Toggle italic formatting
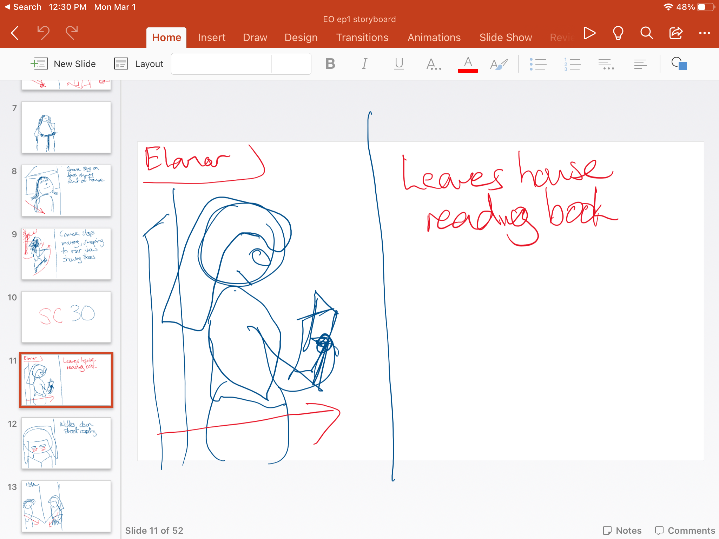 coord(364,64)
